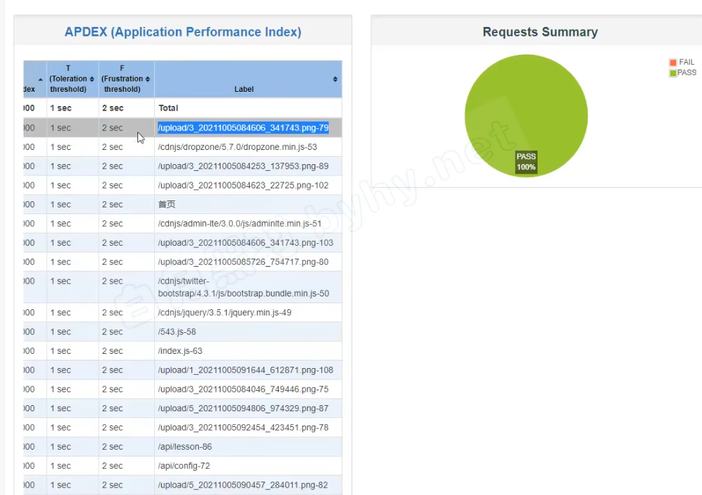702x495 pixels.
Task: Sort by T Toleration threshold column
Action: tap(72, 79)
